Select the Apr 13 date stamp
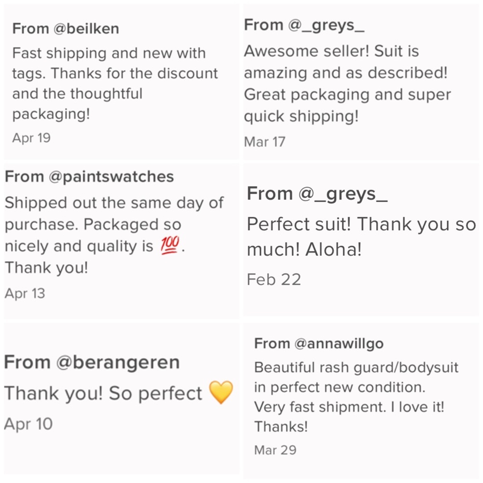The width and height of the screenshot is (483, 483). [x=25, y=293]
